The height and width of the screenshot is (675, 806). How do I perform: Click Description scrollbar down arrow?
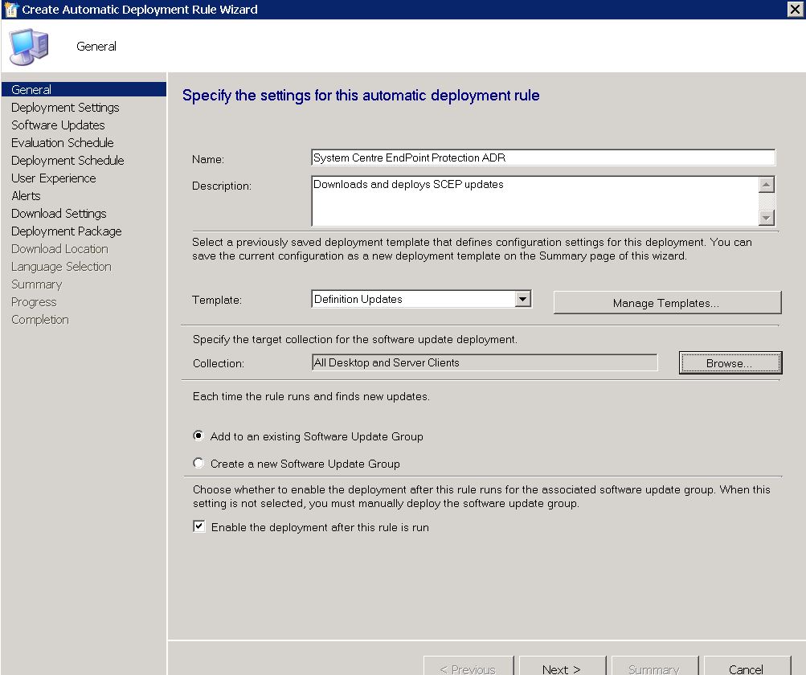point(767,218)
